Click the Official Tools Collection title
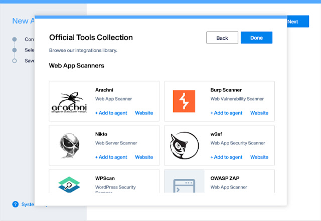 91,37
